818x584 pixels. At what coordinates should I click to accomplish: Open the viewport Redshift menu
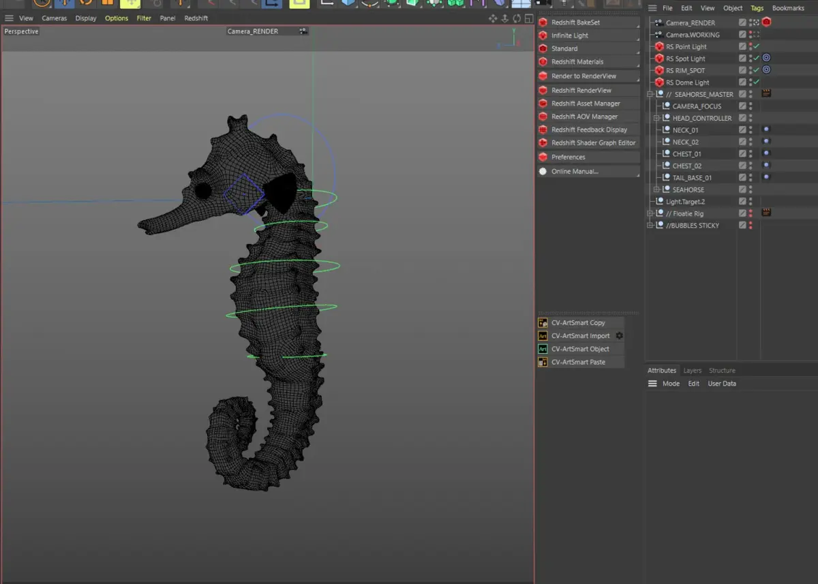(x=196, y=18)
